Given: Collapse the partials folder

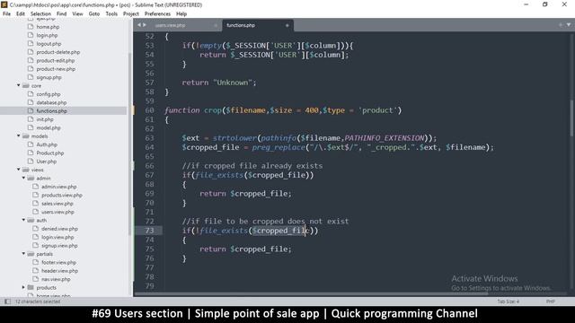Looking at the screenshot, I should tap(23, 254).
